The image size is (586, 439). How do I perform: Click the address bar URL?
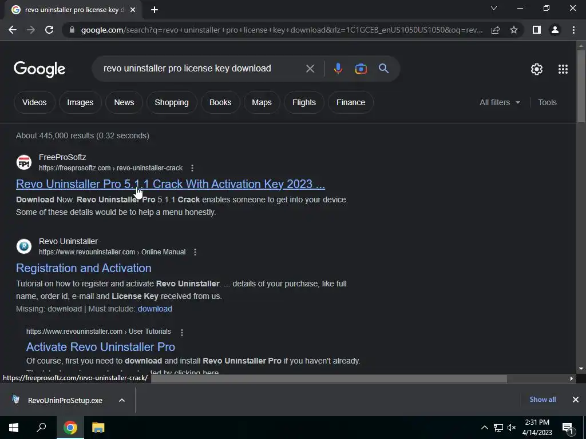(x=282, y=30)
